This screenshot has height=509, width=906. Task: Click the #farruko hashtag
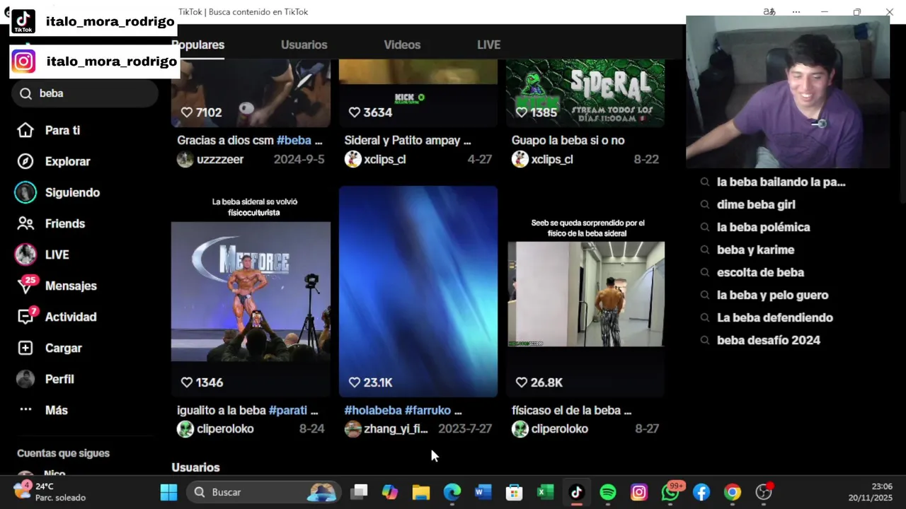(x=428, y=410)
